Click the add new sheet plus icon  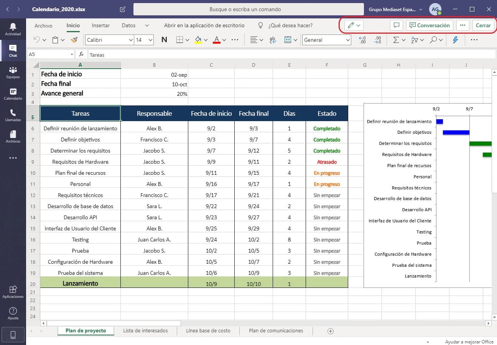(331, 331)
